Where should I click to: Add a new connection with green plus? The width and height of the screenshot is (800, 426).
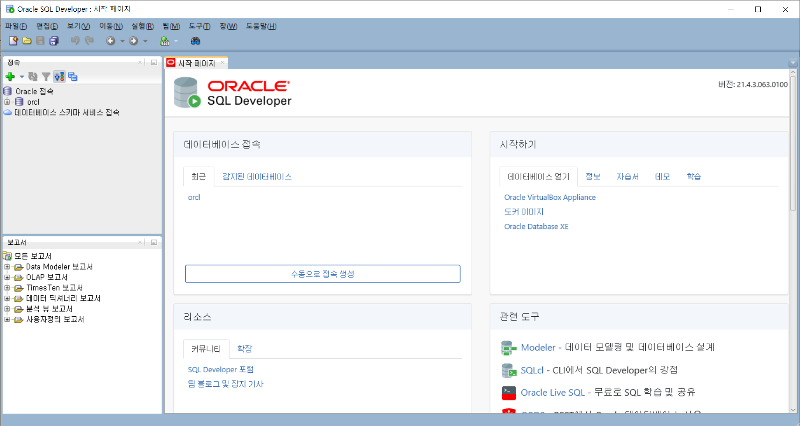10,77
